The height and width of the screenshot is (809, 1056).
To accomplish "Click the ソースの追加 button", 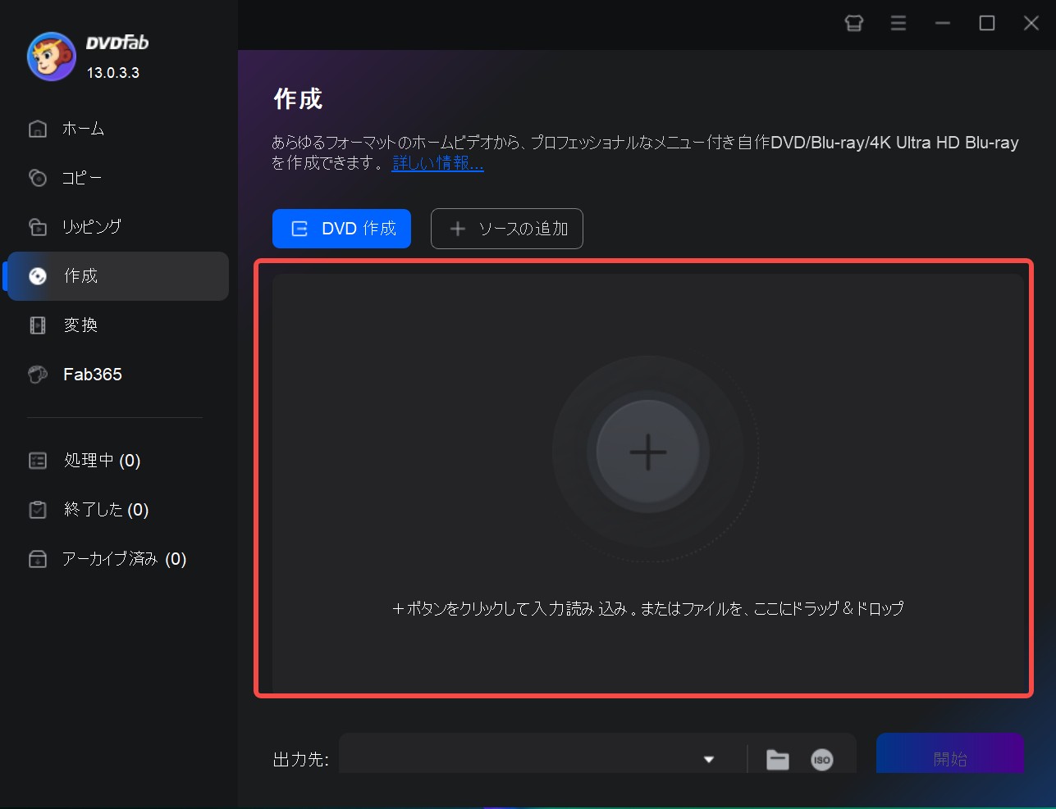I will [x=506, y=229].
